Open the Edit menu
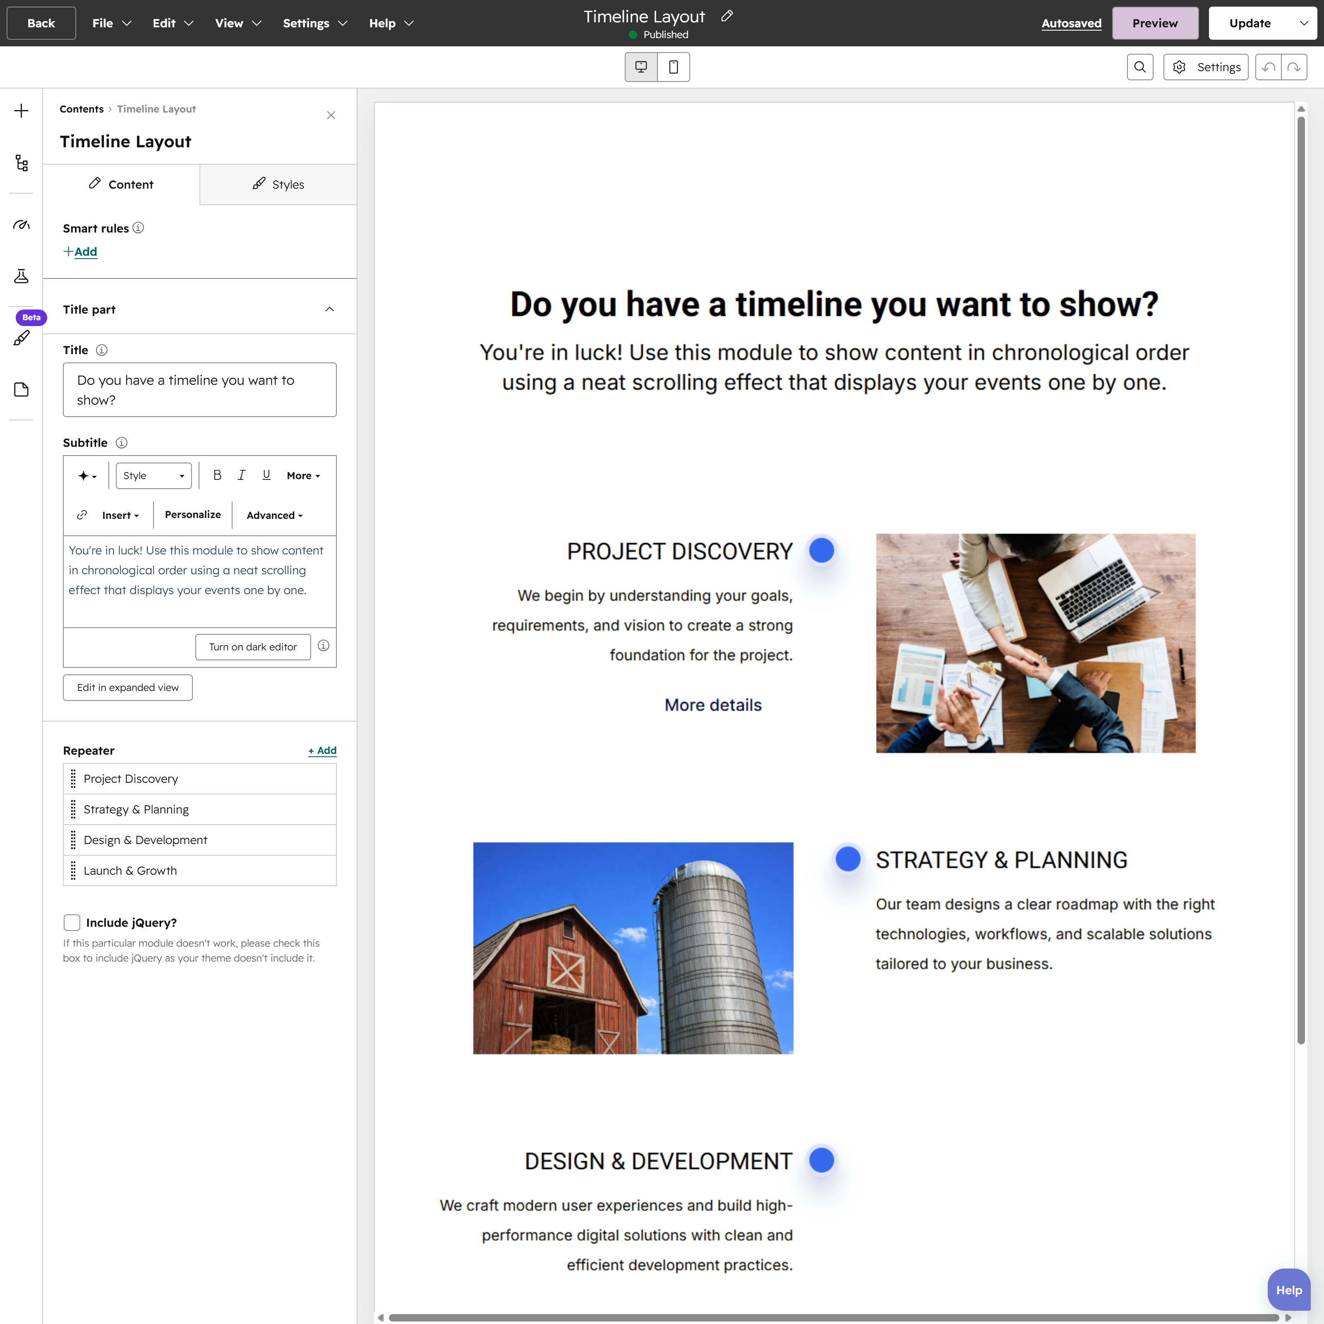This screenshot has width=1324, height=1324. (173, 23)
